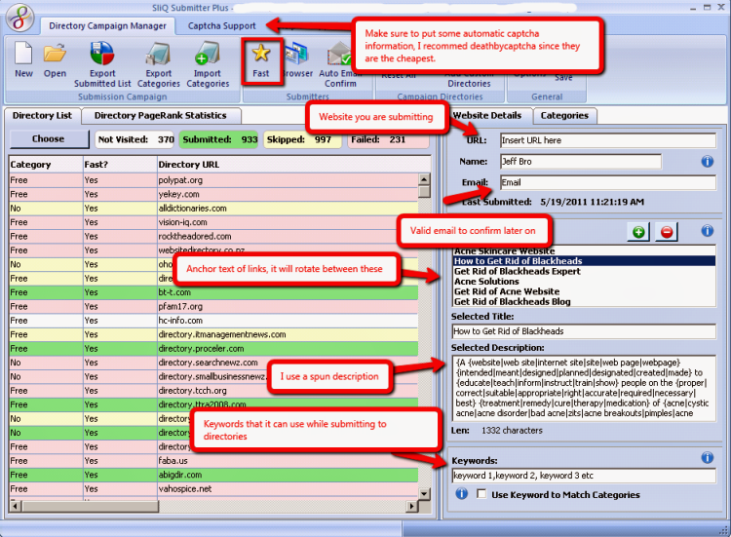This screenshot has width=731, height=537.
Task: Click the Selected Description text area
Action: click(x=584, y=388)
